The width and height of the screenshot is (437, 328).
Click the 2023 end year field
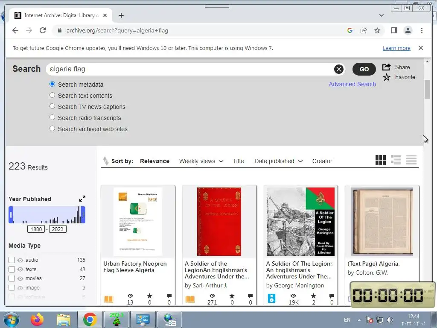[58, 229]
